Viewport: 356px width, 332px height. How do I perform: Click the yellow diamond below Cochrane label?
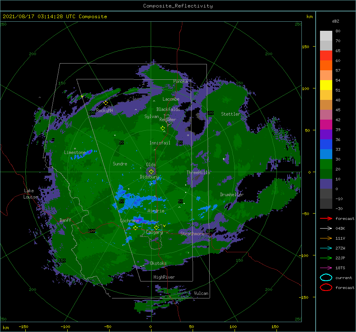pos(135,228)
